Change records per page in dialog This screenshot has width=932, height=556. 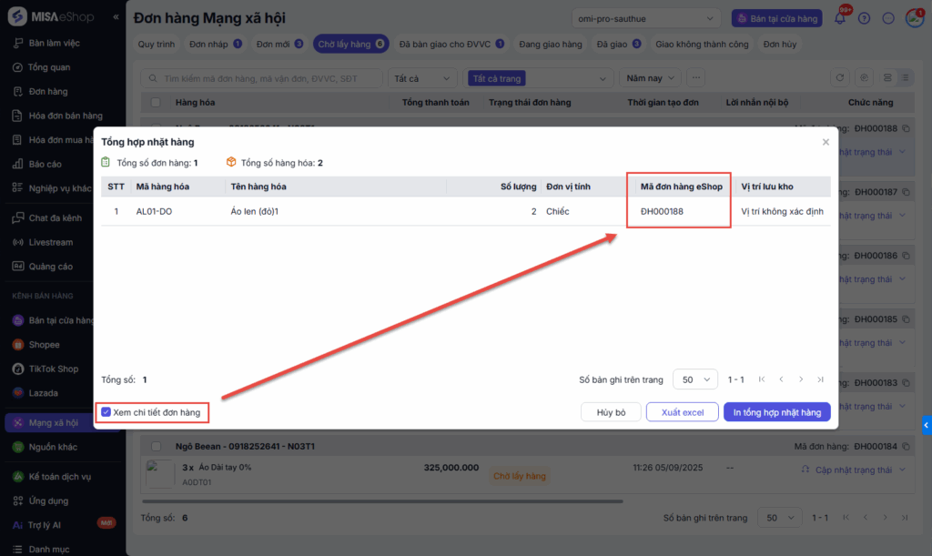(694, 379)
